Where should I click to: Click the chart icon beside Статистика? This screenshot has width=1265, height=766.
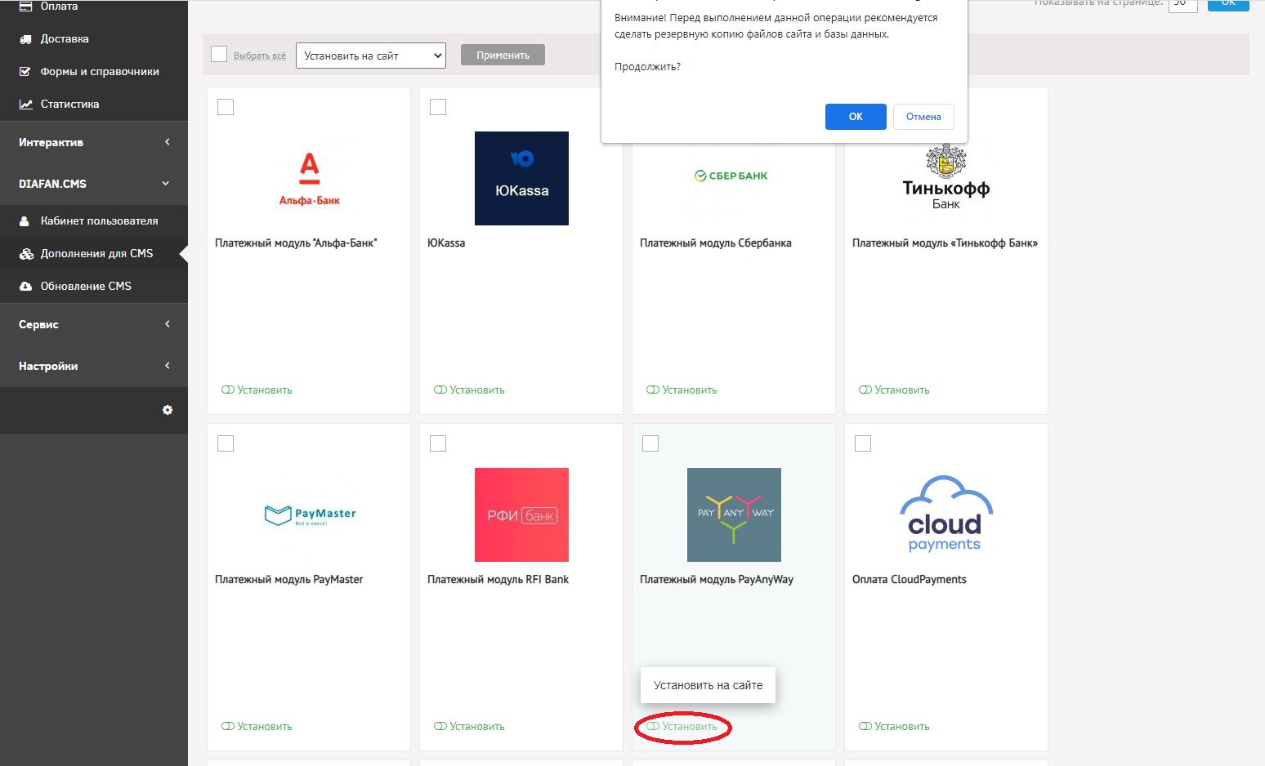coord(25,105)
